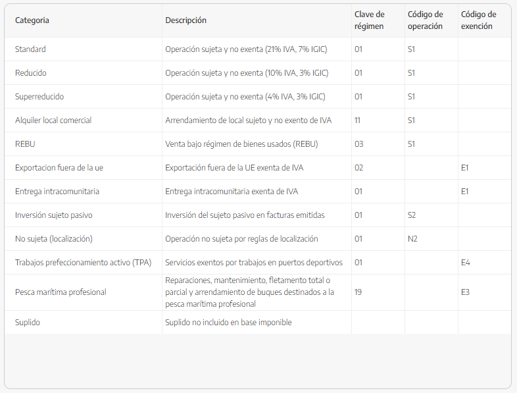The height and width of the screenshot is (393, 517).
Task: Click the Descripción column header
Action: pos(185,20)
